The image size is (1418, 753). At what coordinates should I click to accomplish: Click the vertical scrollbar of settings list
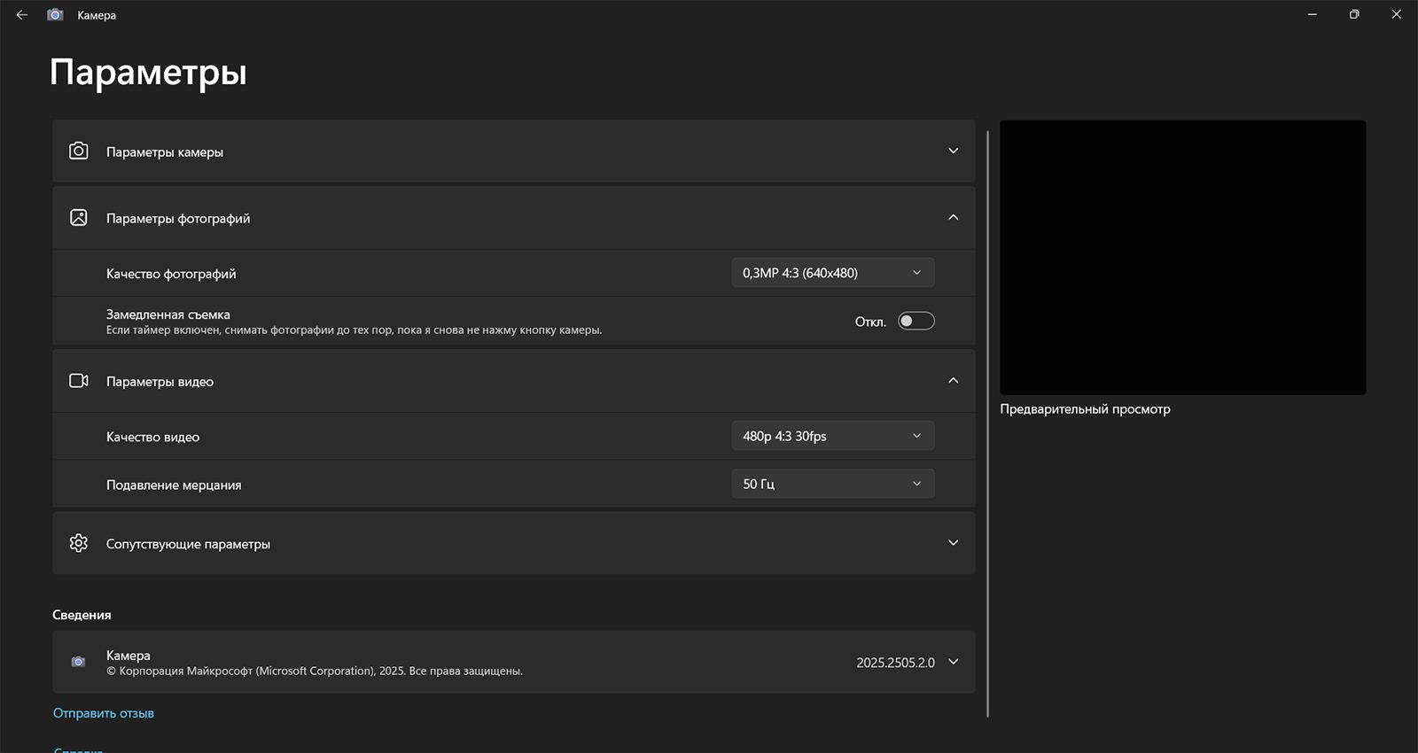click(x=987, y=423)
